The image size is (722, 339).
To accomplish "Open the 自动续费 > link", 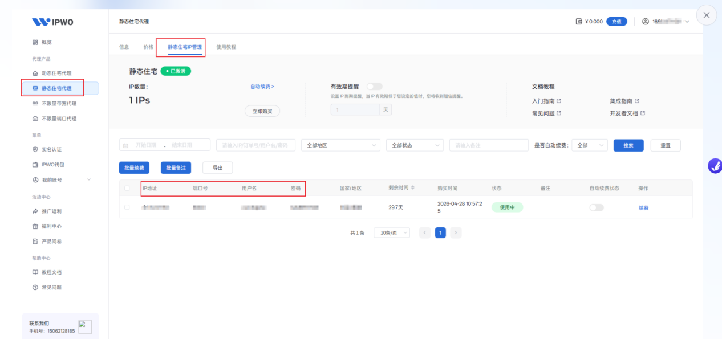I will point(262,87).
